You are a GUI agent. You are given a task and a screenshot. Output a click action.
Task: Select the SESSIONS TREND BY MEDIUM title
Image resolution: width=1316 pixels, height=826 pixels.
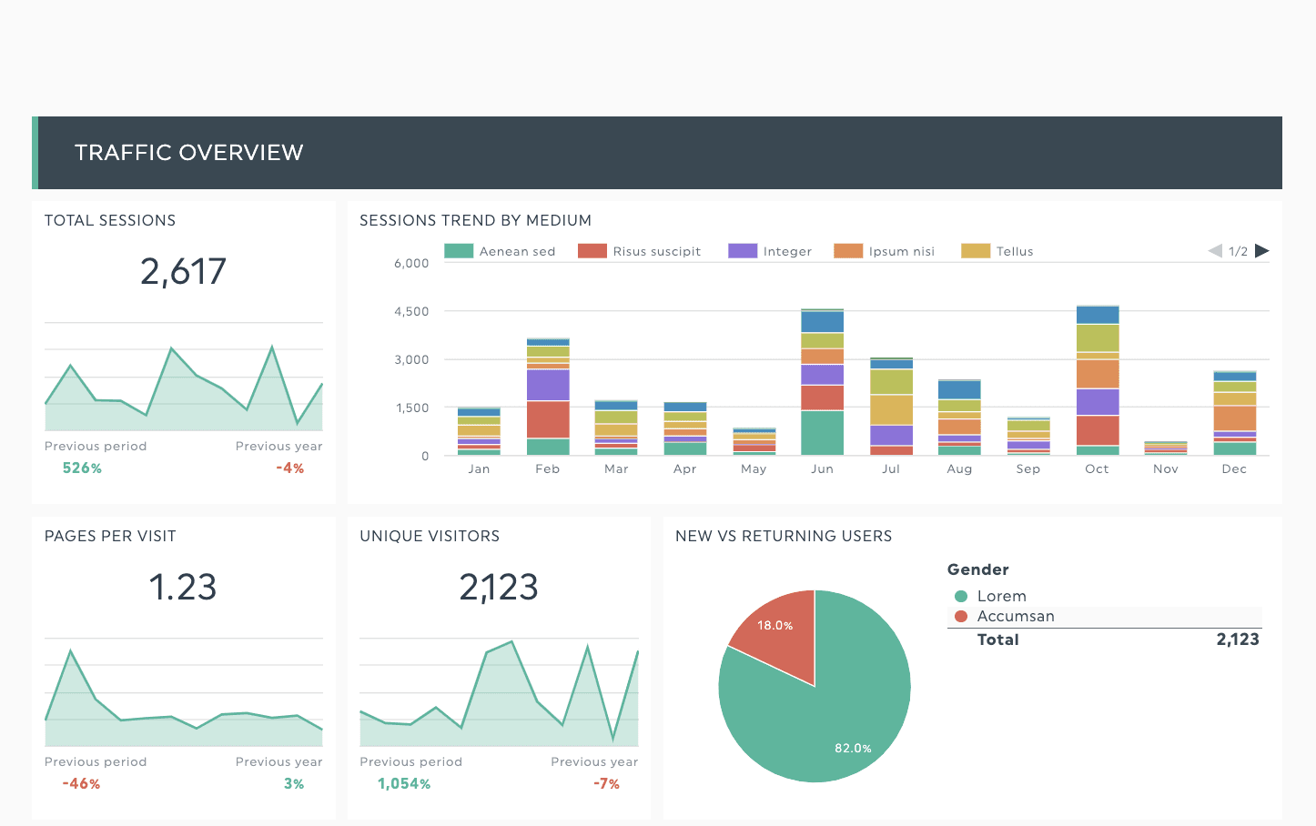[x=475, y=220]
